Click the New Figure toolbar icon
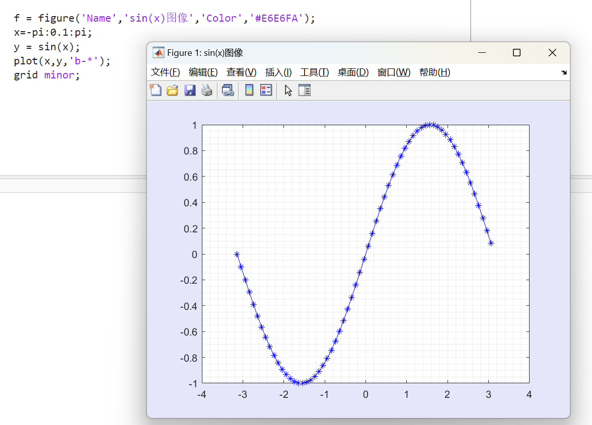The height and width of the screenshot is (425, 592). pyautogui.click(x=156, y=90)
